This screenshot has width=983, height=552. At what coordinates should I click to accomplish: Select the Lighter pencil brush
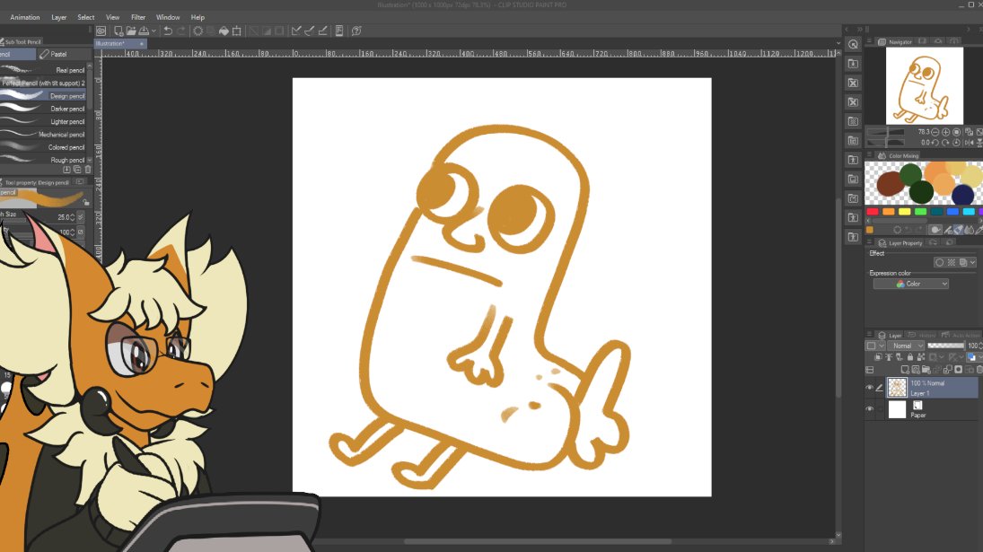pos(44,121)
